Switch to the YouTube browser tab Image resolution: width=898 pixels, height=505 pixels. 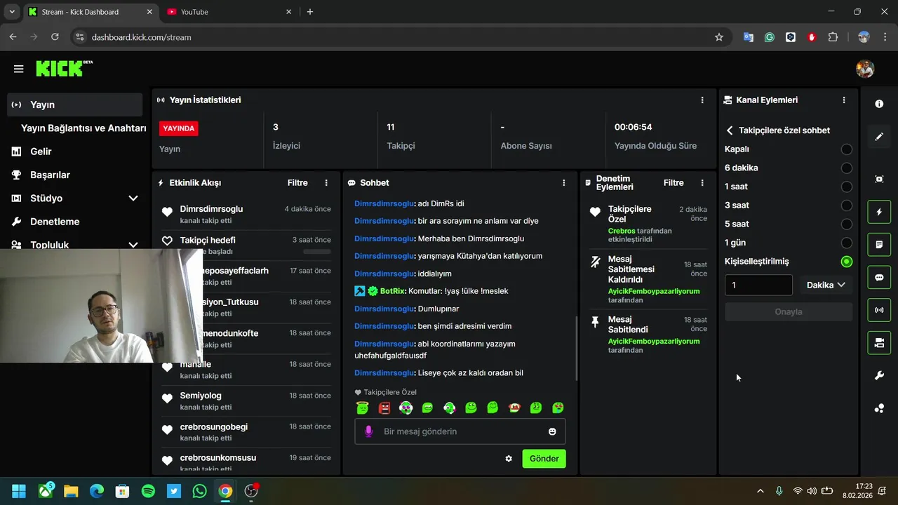tap(229, 12)
